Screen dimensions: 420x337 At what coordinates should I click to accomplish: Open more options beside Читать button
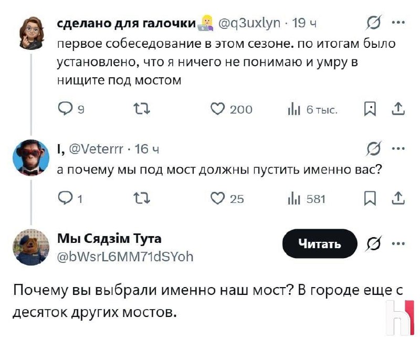pyautogui.click(x=398, y=243)
